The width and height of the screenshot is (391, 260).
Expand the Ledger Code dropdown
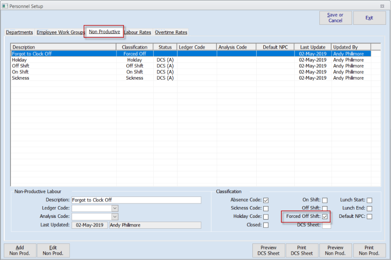(115, 208)
